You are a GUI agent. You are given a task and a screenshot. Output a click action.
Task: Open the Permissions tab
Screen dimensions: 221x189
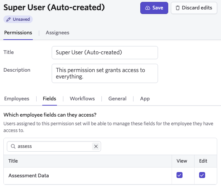click(x=18, y=33)
